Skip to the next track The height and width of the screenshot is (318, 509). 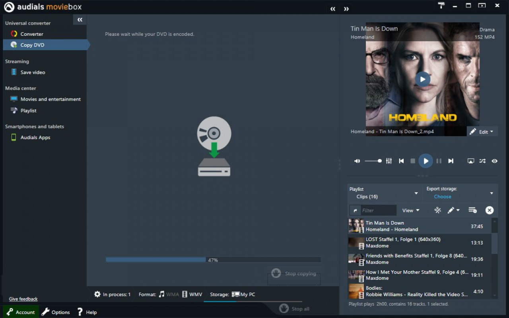(451, 161)
